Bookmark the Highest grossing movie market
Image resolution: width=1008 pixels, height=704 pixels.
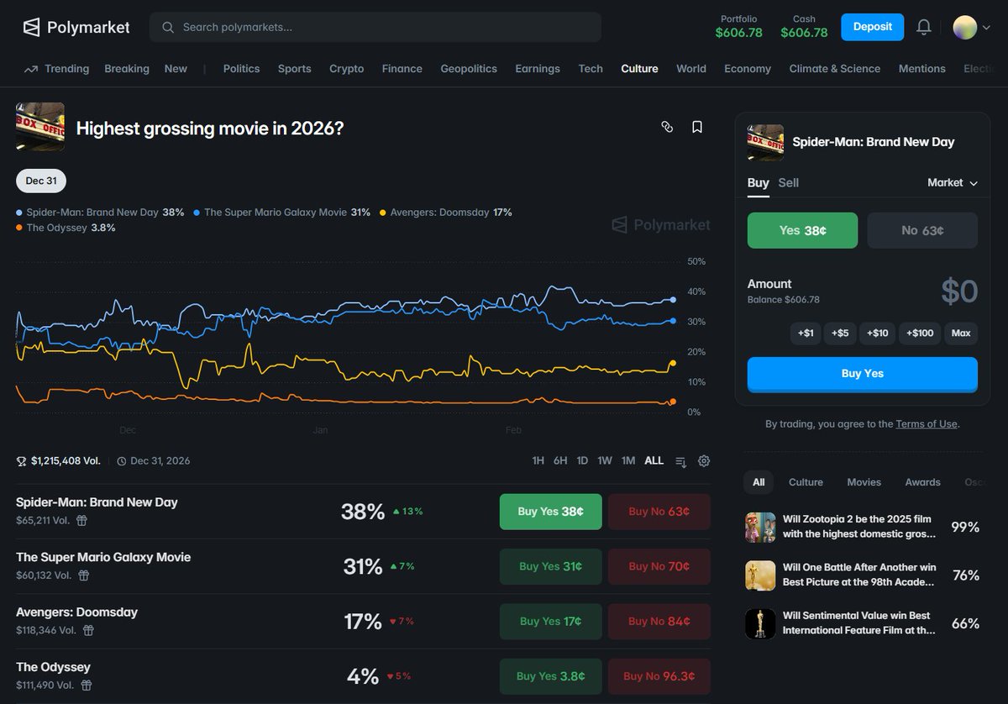697,127
